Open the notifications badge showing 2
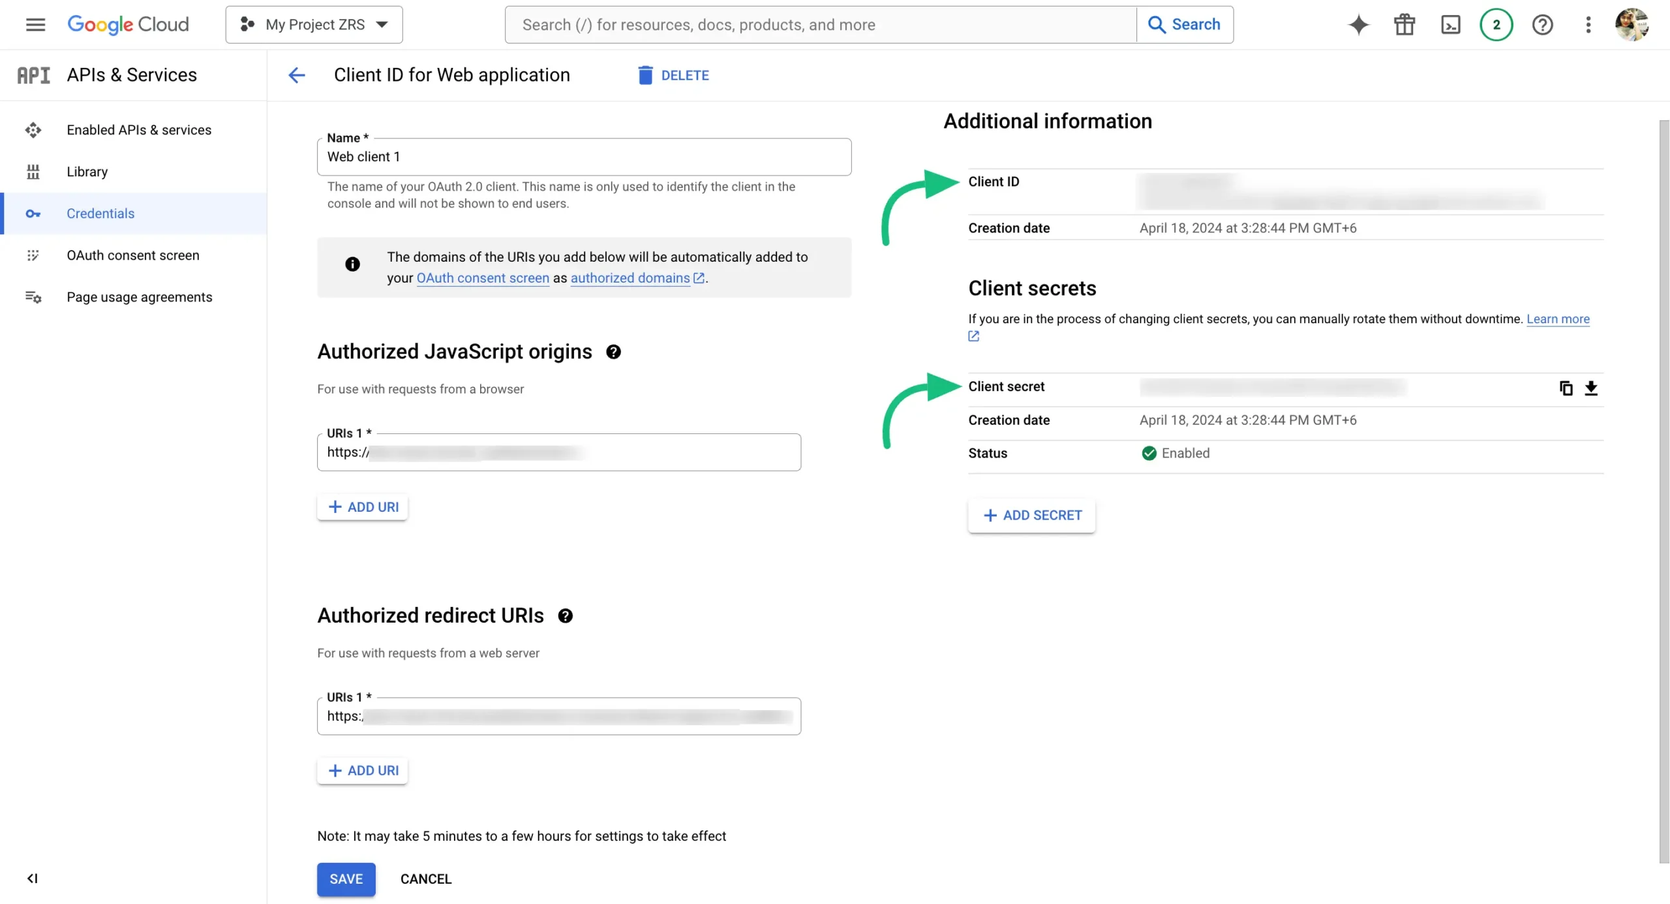Viewport: 1670px width, 904px height. coord(1496,25)
